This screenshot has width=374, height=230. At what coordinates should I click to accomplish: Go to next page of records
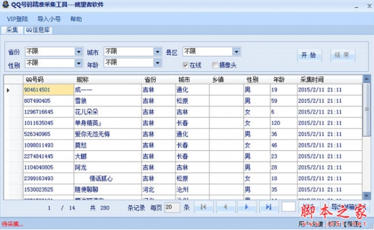(247, 207)
